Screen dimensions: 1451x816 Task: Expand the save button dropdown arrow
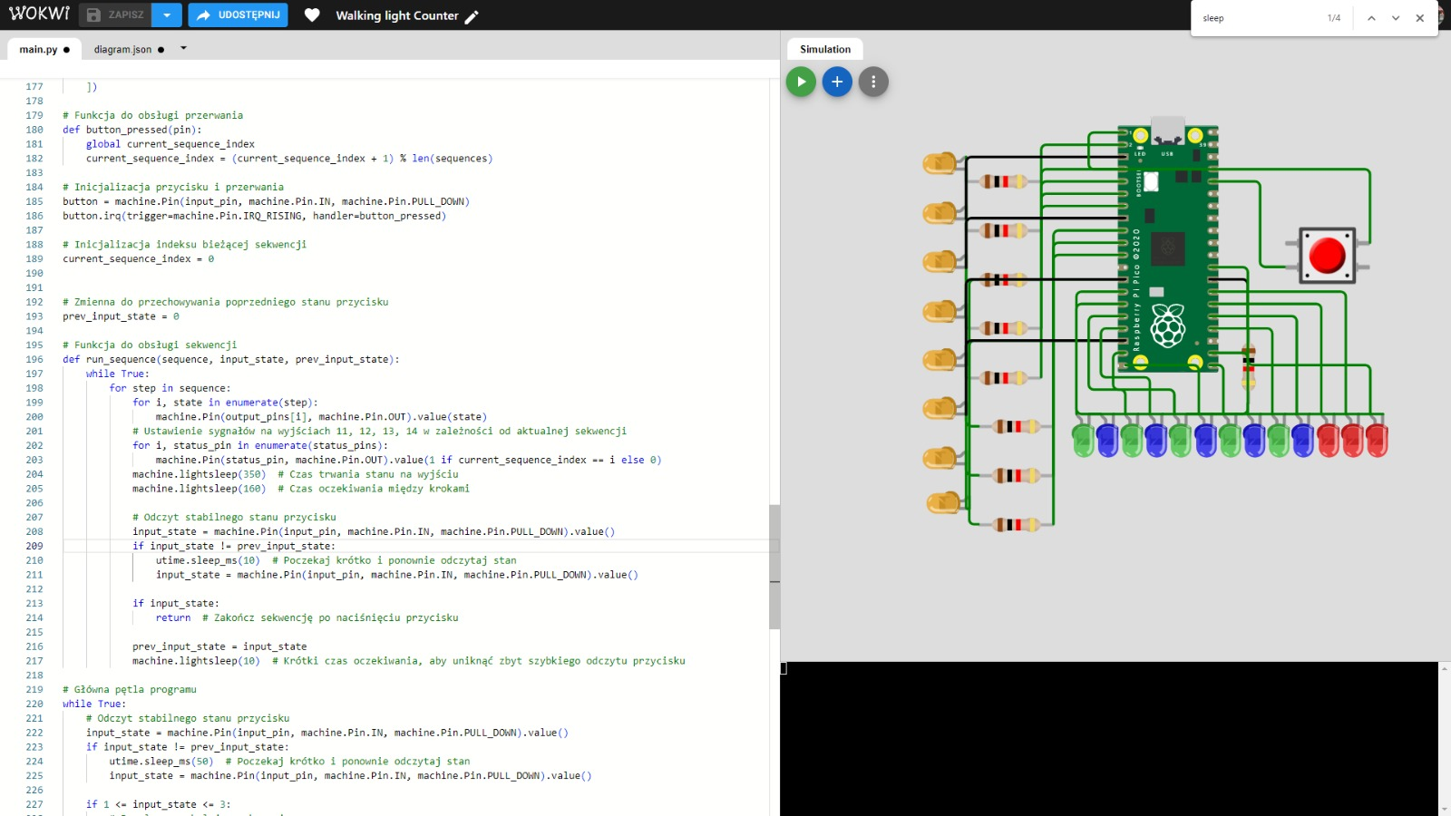[167, 15]
